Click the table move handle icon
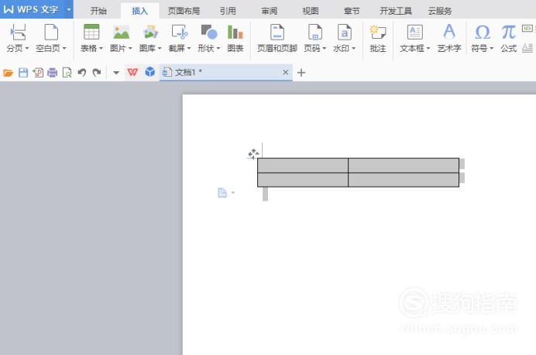536x355 pixels. click(253, 154)
